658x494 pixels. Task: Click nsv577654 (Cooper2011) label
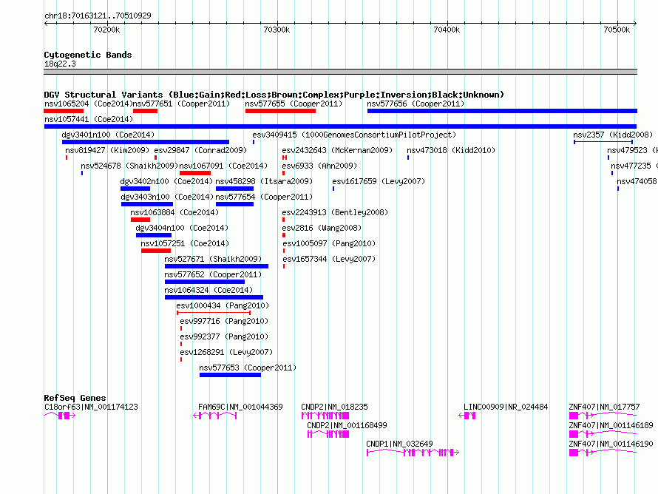click(264, 197)
